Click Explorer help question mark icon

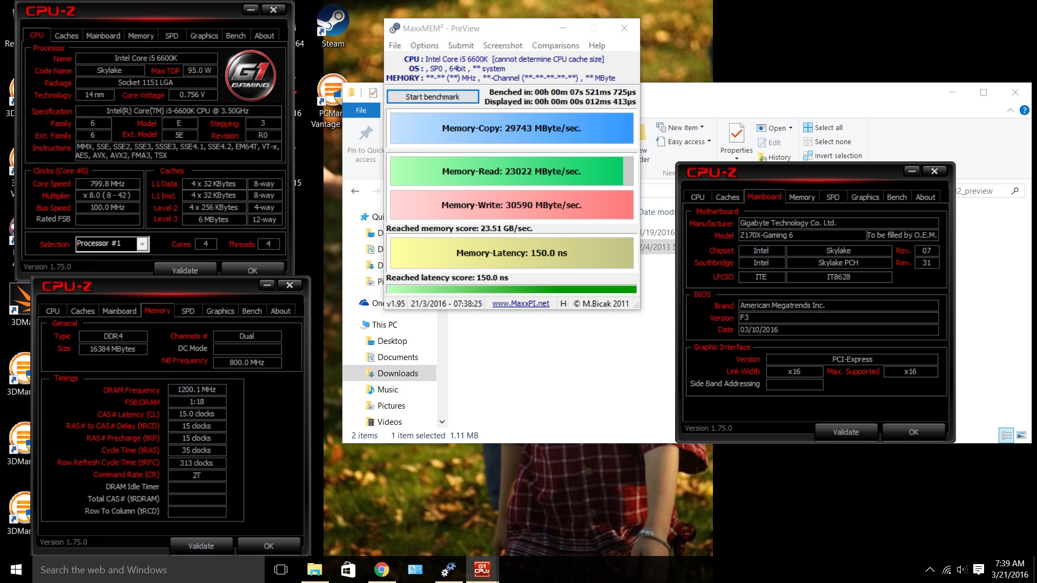pyautogui.click(x=1024, y=110)
